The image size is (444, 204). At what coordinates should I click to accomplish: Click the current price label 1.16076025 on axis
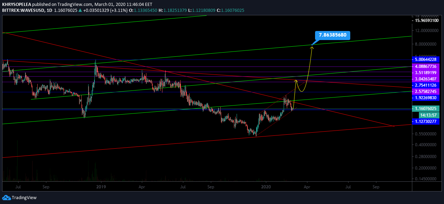pyautogui.click(x=426, y=109)
